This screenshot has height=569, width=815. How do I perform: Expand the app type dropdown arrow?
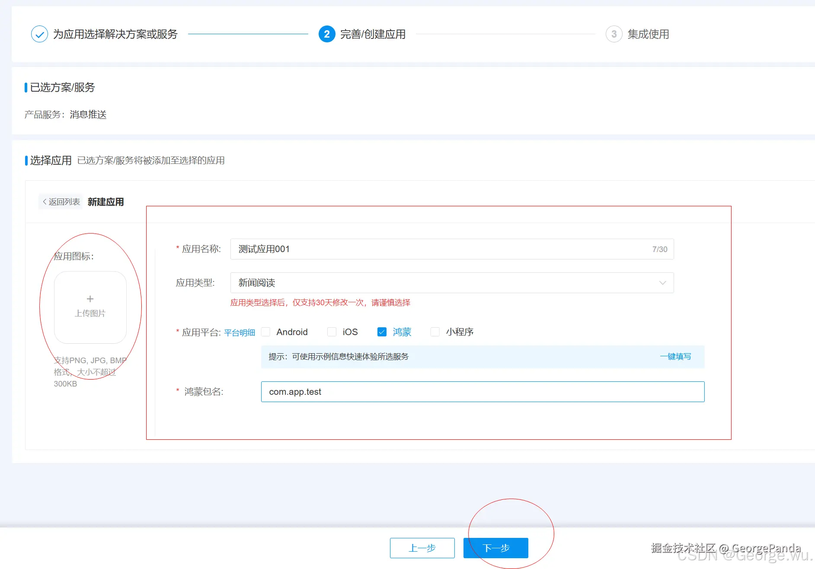[x=662, y=283]
